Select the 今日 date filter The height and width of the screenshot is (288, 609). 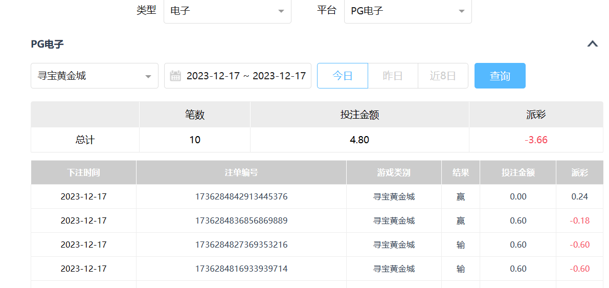tap(343, 76)
